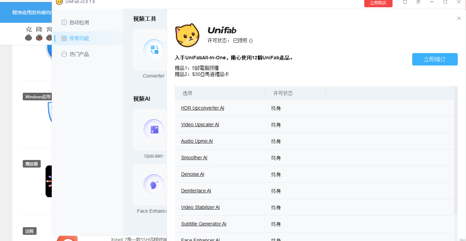Click 终身 in Deinterlace AI row

[x=276, y=191]
